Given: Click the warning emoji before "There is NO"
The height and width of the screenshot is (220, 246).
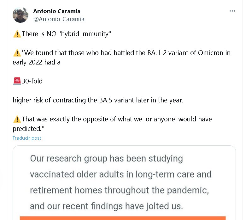Looking at the screenshot, I should pyautogui.click(x=17, y=34).
